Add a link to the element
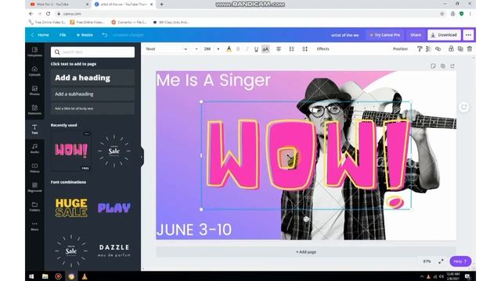 click(438, 48)
